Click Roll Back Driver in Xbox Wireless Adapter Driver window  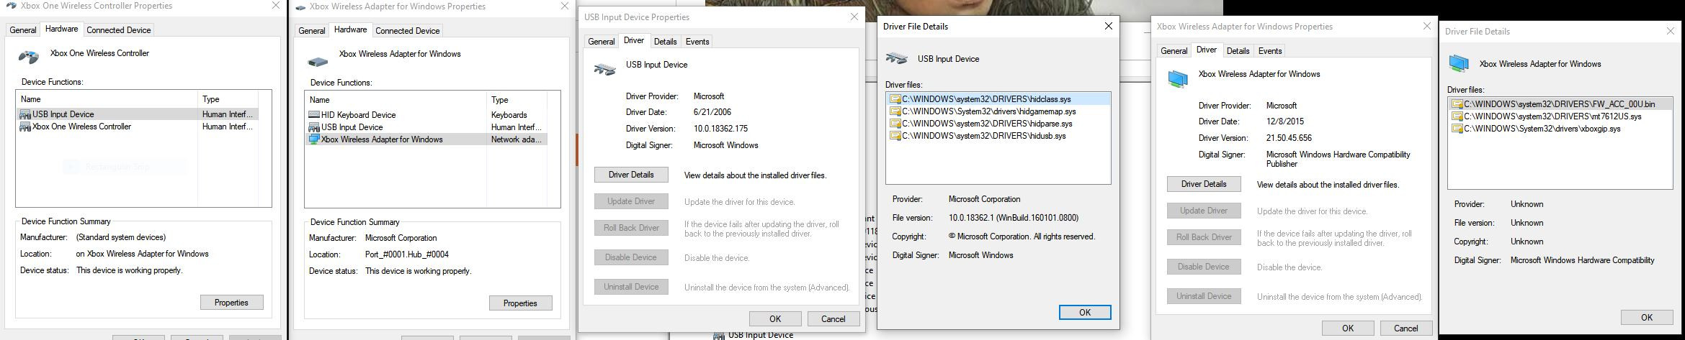(x=1204, y=237)
